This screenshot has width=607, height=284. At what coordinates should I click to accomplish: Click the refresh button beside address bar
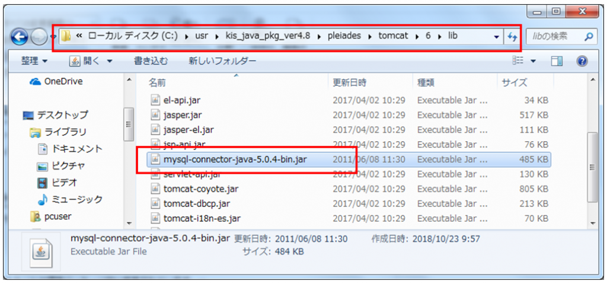(512, 37)
